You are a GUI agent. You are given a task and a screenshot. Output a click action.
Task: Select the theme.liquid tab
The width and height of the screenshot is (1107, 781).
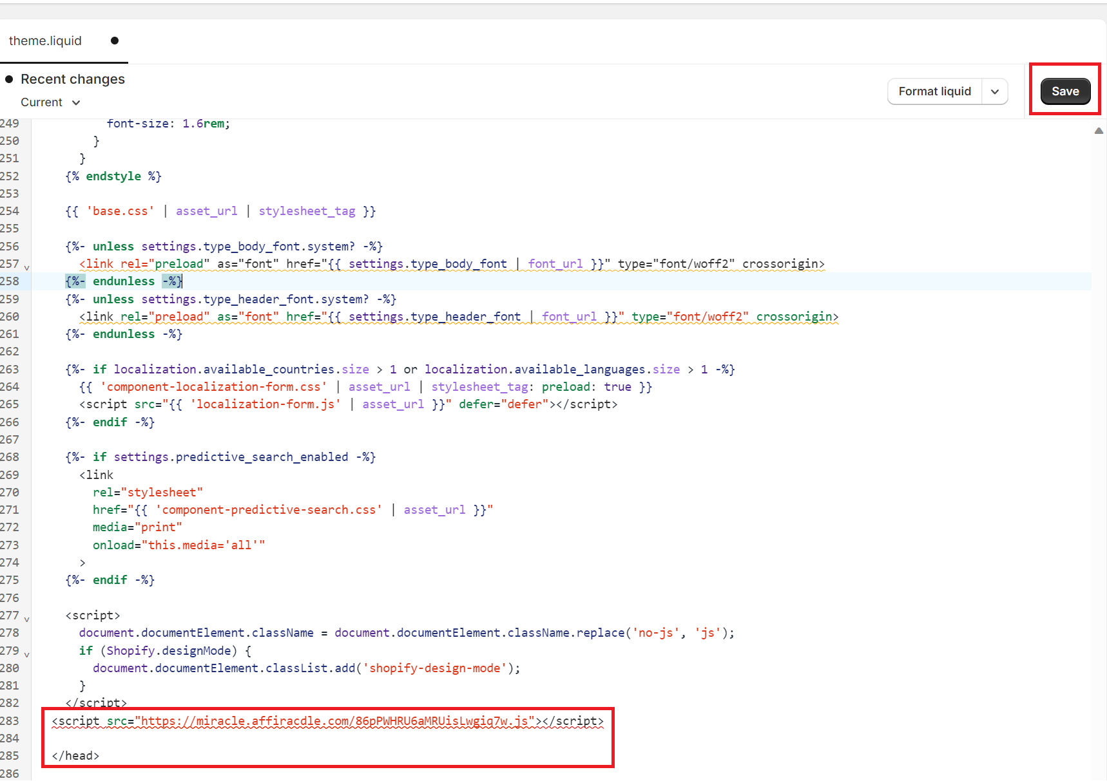point(45,41)
